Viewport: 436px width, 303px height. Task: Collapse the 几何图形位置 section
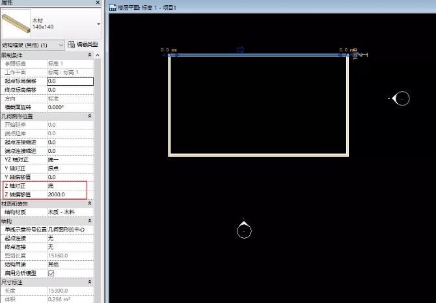[90, 116]
